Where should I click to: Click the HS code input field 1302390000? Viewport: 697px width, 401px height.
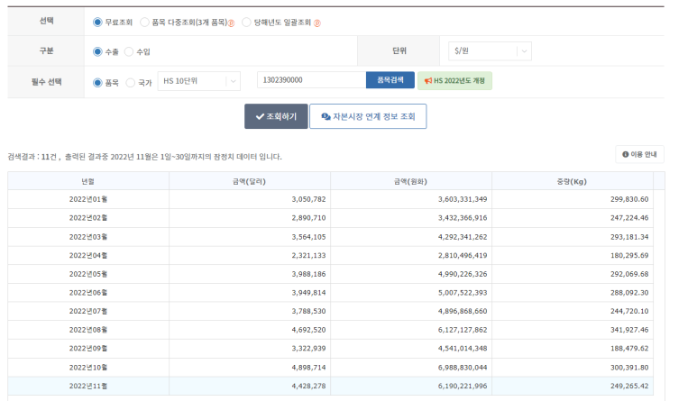coord(311,80)
